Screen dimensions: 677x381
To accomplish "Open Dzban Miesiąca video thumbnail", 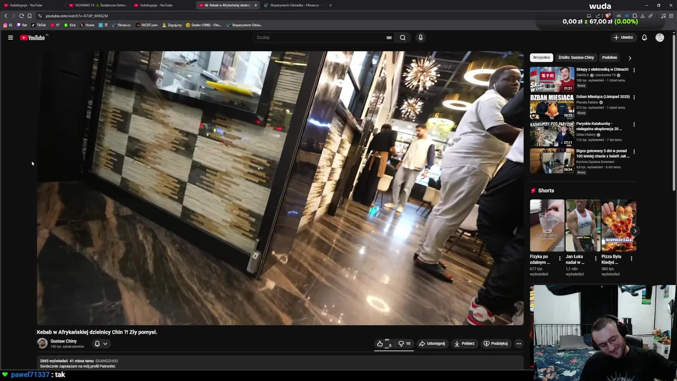I will point(552,106).
